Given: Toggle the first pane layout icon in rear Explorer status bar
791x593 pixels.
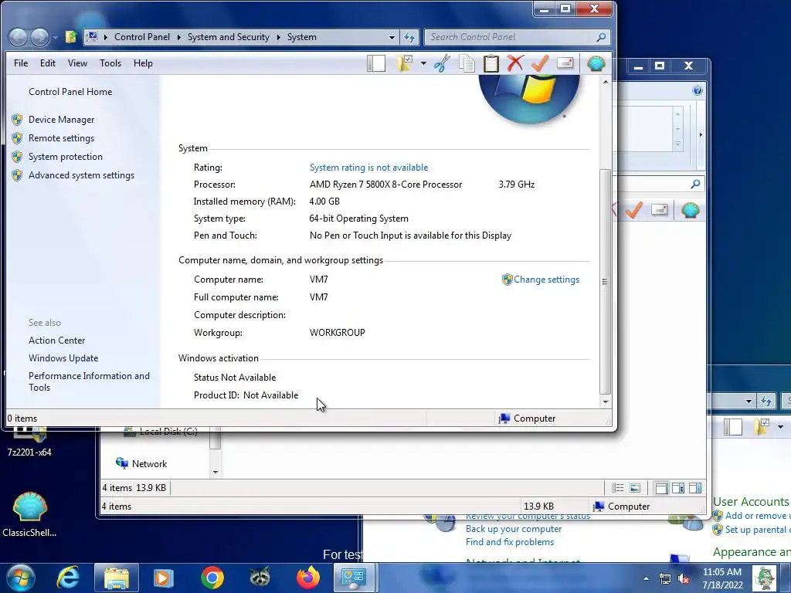Looking at the screenshot, I should [661, 488].
